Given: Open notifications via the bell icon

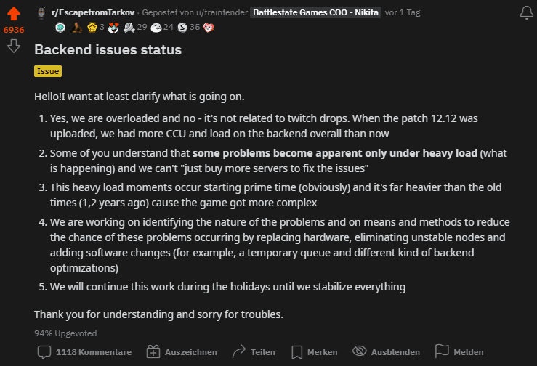Looking at the screenshot, I should 527,13.
